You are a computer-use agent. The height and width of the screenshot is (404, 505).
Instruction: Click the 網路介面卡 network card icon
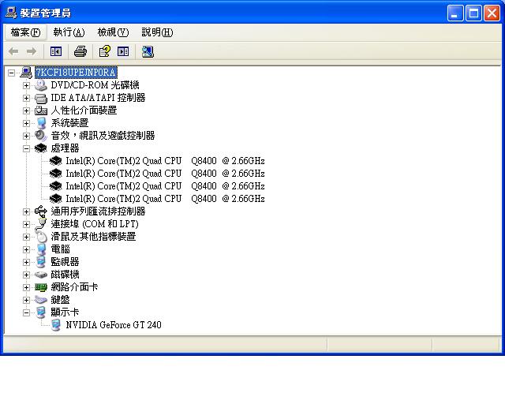[x=41, y=287]
